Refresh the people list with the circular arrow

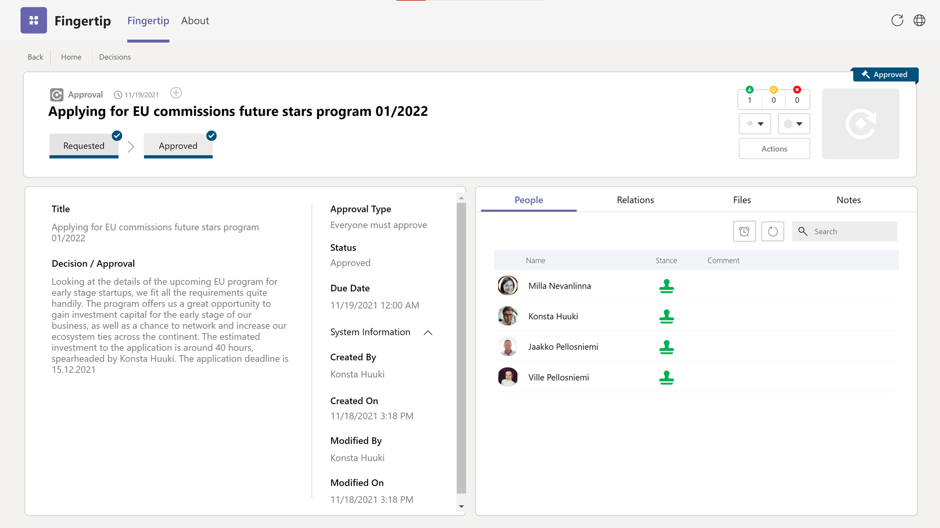[772, 231]
